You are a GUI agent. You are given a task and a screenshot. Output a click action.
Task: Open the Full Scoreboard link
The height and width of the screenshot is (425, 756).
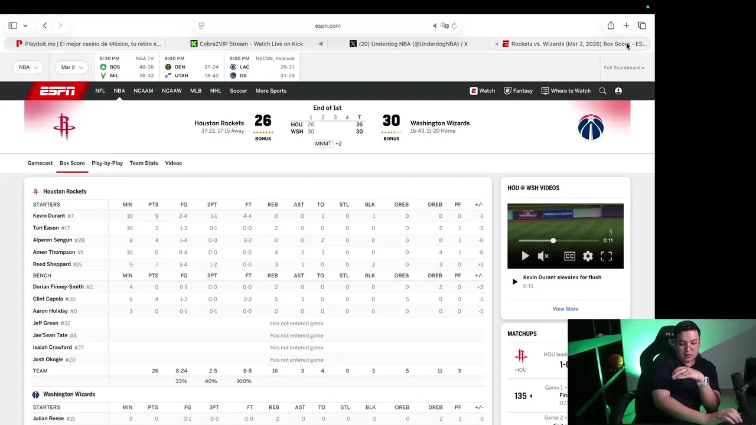pyautogui.click(x=624, y=67)
